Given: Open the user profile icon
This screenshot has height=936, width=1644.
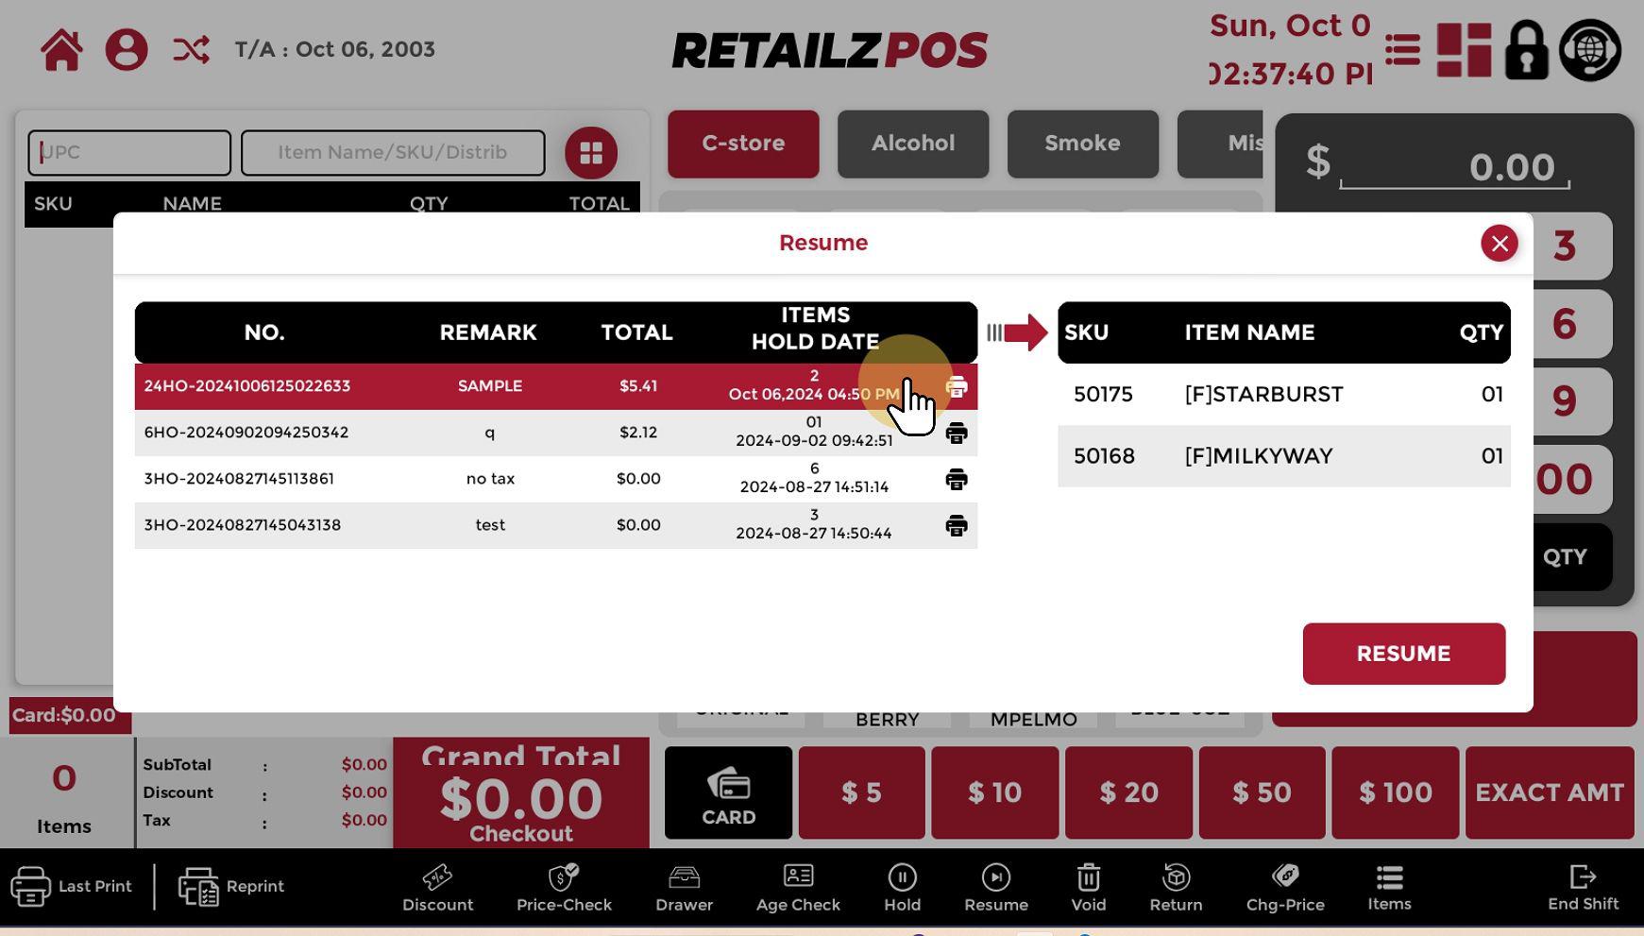Looking at the screenshot, I should pyautogui.click(x=127, y=50).
